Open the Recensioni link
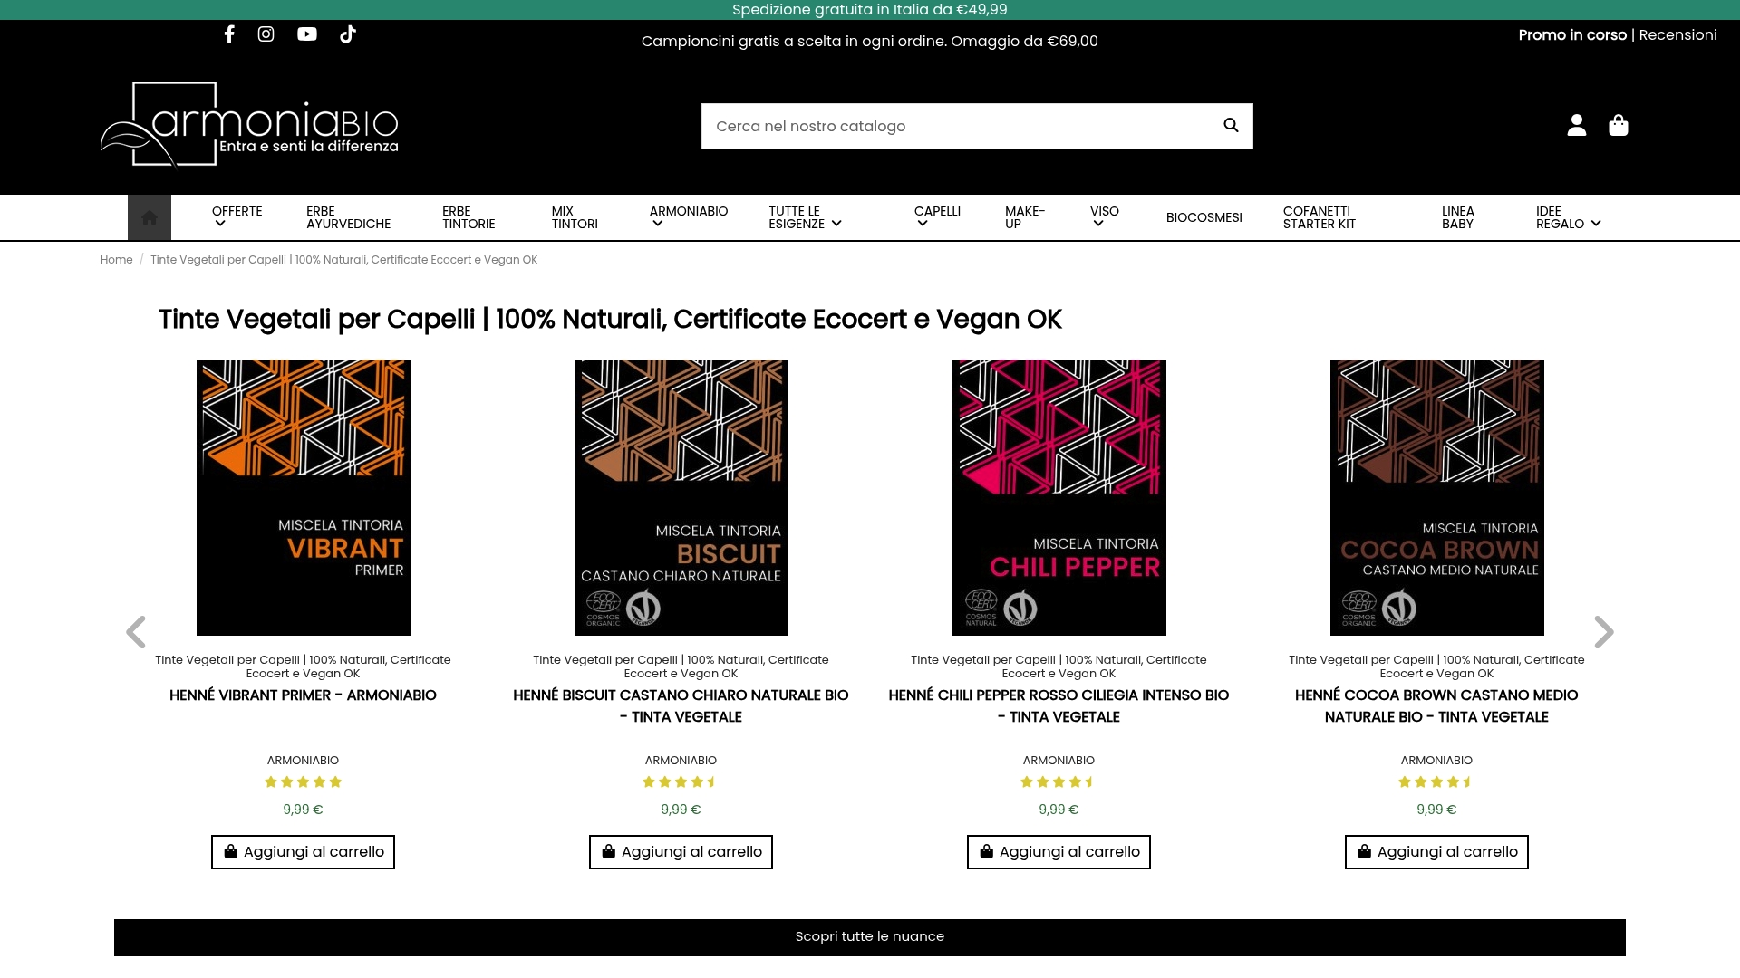 (1677, 35)
